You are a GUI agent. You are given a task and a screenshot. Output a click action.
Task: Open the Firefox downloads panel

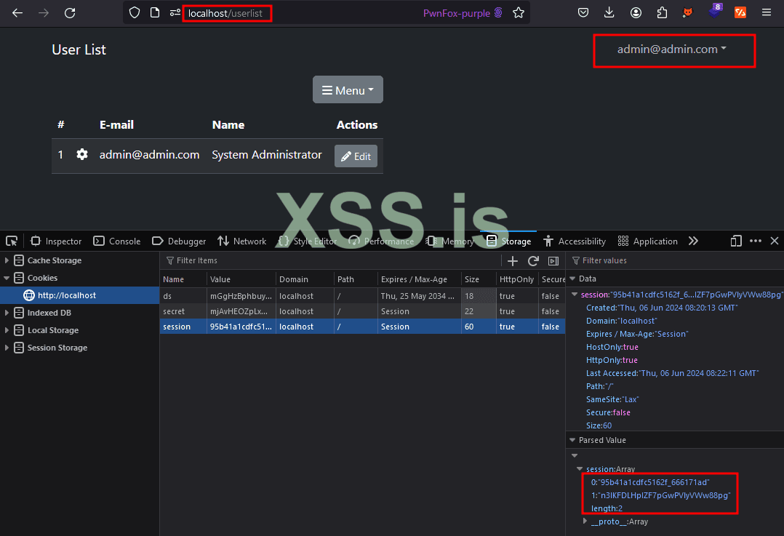tap(609, 12)
